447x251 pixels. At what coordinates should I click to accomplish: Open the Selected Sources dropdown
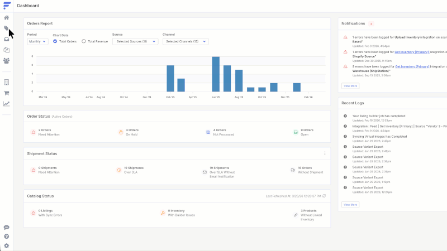(x=135, y=41)
